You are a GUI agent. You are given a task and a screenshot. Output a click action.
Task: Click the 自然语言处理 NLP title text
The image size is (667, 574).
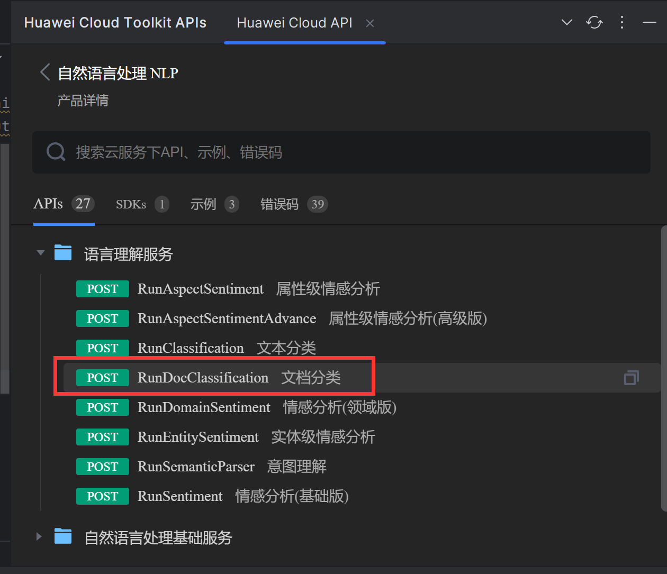click(x=118, y=73)
